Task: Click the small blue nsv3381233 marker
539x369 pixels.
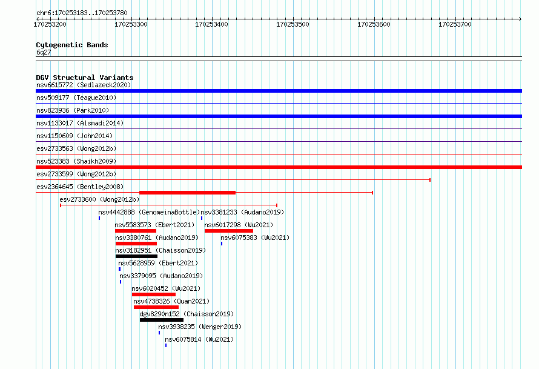Action: (202, 218)
